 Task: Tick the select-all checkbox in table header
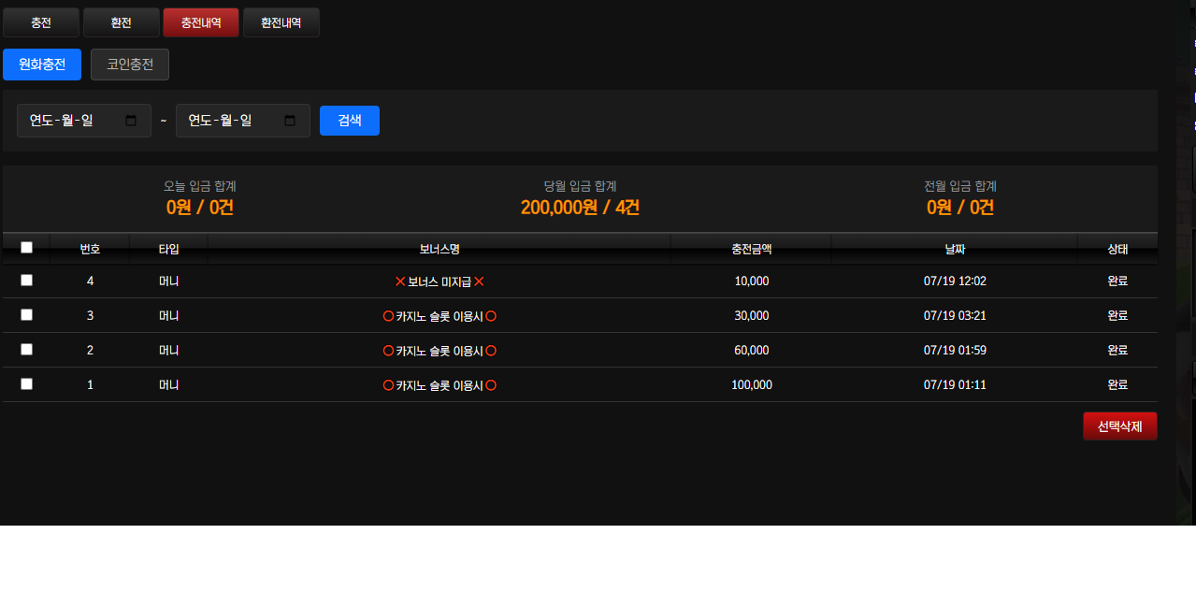(x=26, y=248)
